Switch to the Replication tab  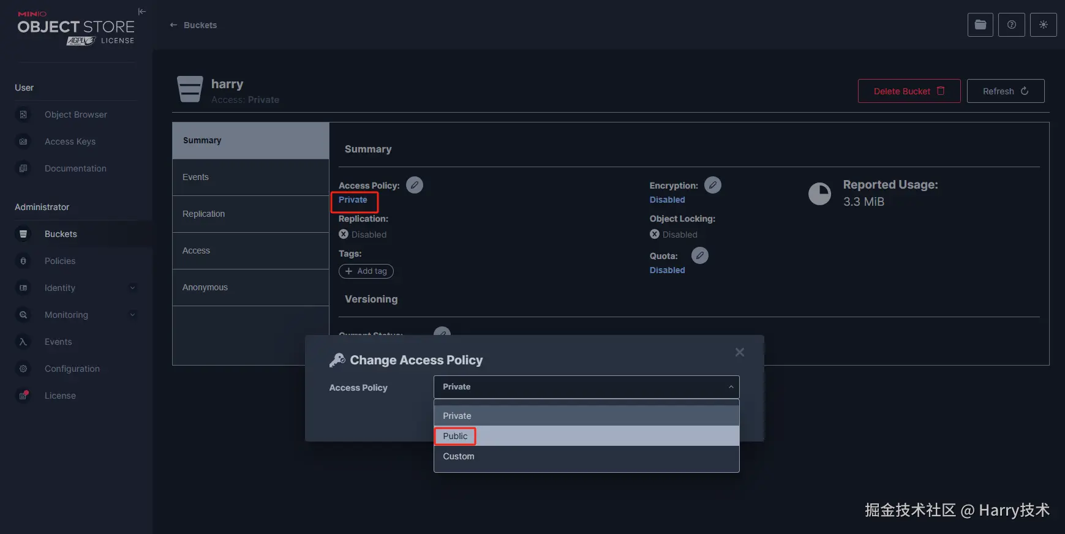pyautogui.click(x=250, y=214)
